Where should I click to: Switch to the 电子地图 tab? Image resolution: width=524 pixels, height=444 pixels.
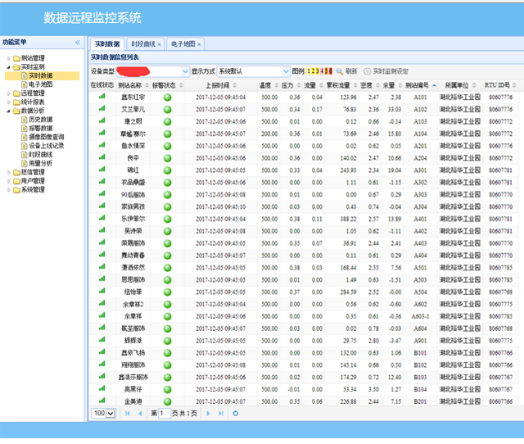(183, 43)
